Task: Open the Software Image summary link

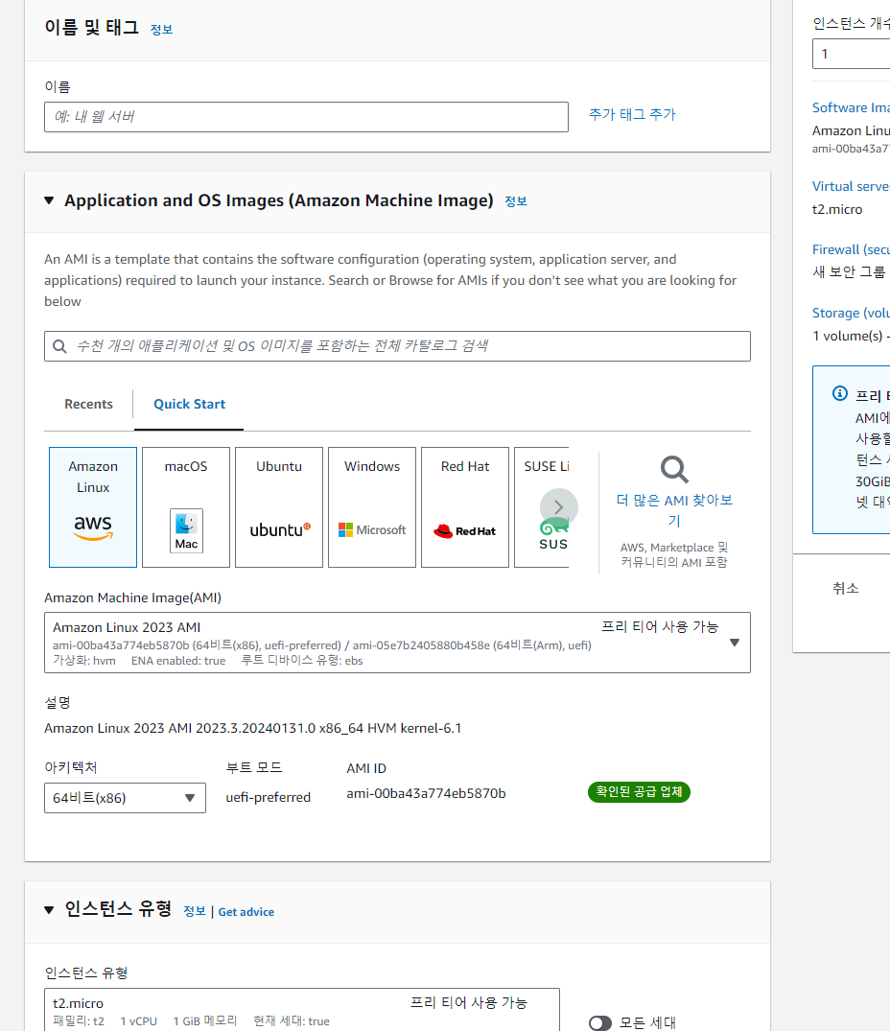Action: [x=851, y=107]
